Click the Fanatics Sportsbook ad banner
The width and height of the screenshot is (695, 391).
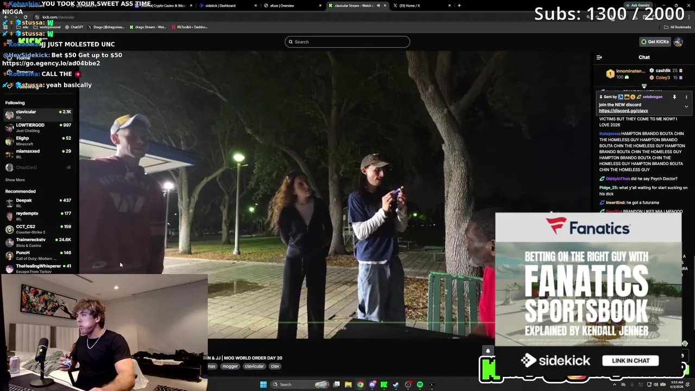588,279
